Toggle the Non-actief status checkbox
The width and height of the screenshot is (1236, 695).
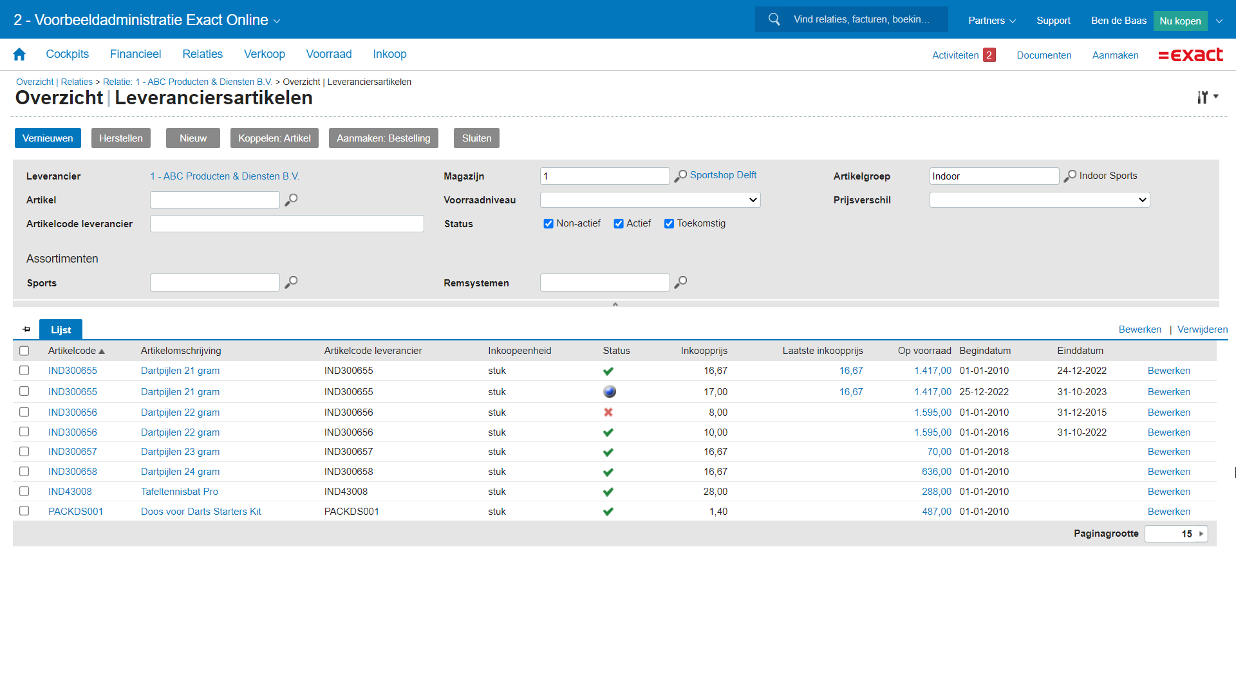click(x=548, y=224)
